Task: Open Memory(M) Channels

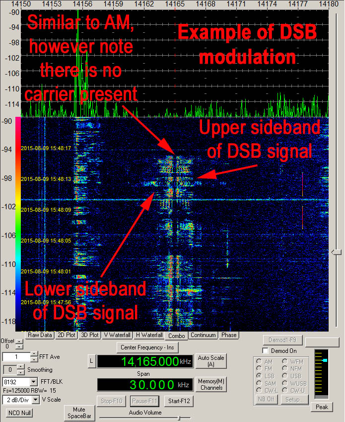Action: coord(211,384)
